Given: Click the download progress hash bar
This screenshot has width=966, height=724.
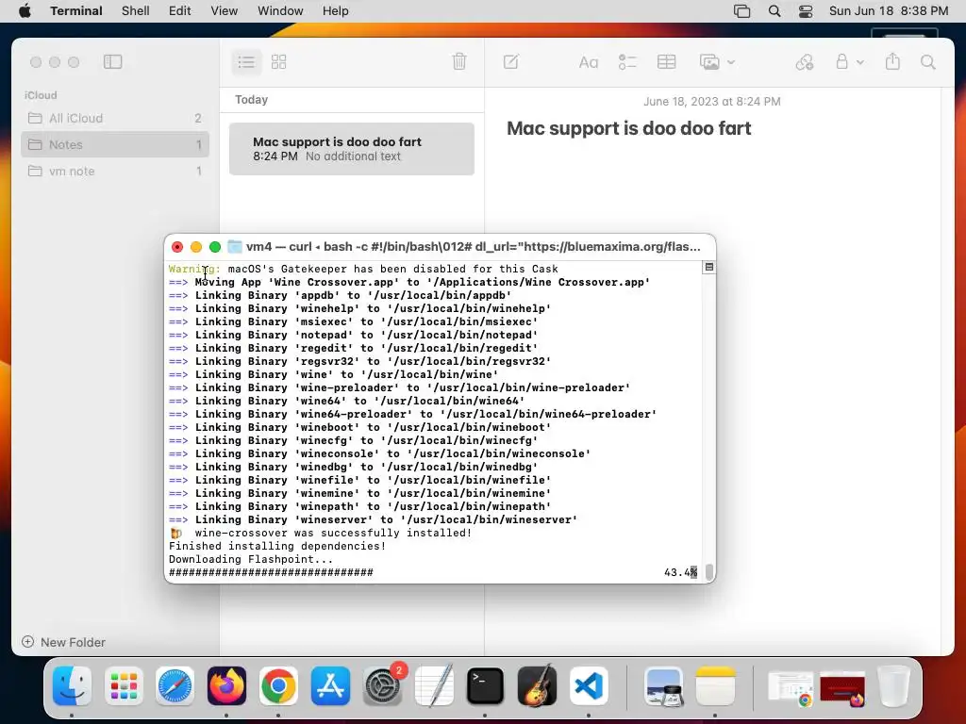Looking at the screenshot, I should (271, 572).
